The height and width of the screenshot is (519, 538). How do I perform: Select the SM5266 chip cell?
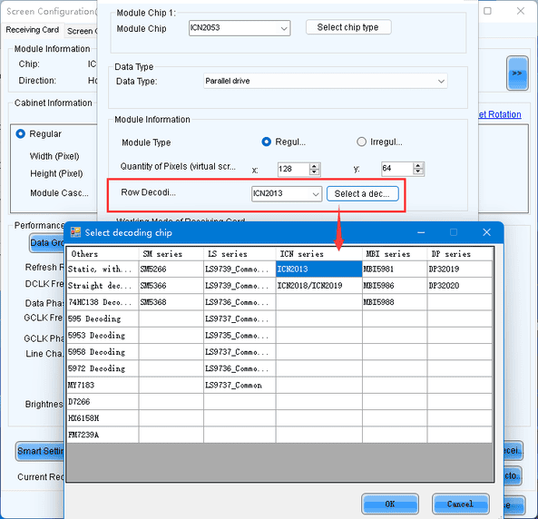(x=171, y=269)
